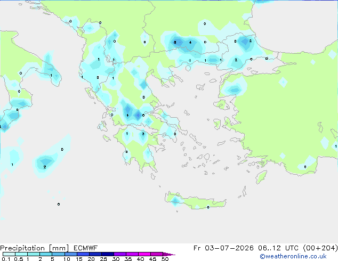Click the "Fr 03-07-2026" date text

pos(223,248)
